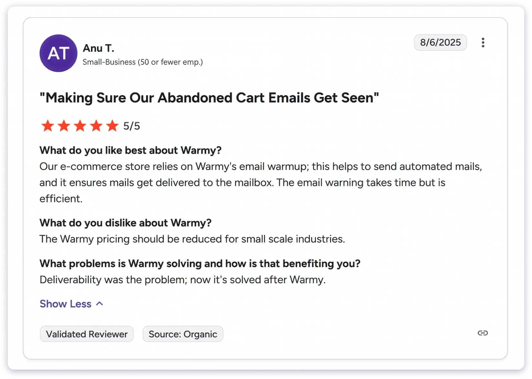The image size is (532, 379).
Task: Click the review title about Abandoned Cart Emails
Action: point(209,98)
